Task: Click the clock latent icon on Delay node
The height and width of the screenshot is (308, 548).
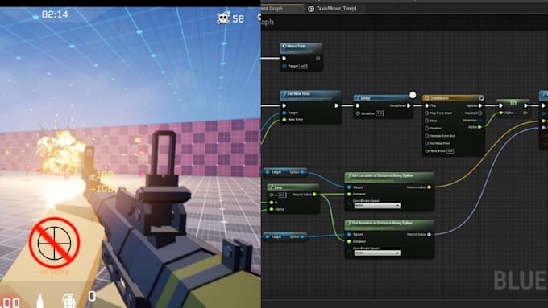Action: [x=413, y=95]
